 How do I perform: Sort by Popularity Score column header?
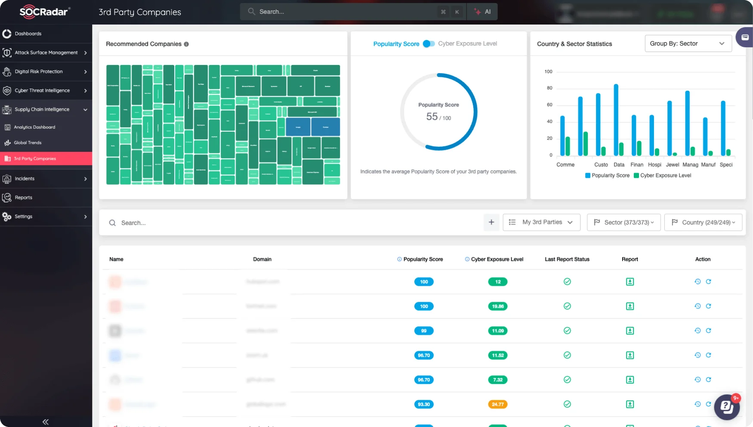pos(423,260)
